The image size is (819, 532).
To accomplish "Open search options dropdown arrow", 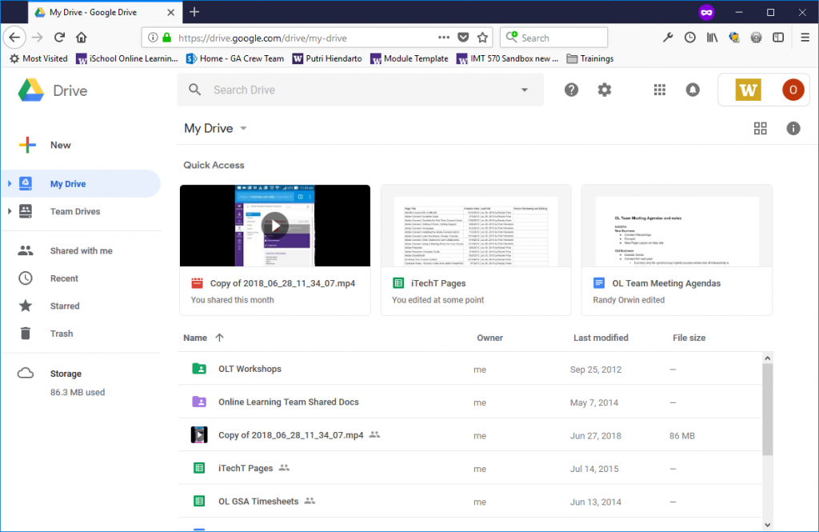I will (x=525, y=90).
